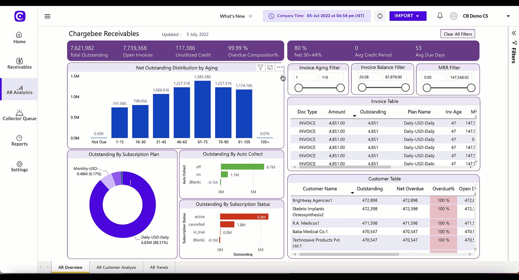Click the Filters pane funnel icon
The image size is (519, 280).
point(514,43)
